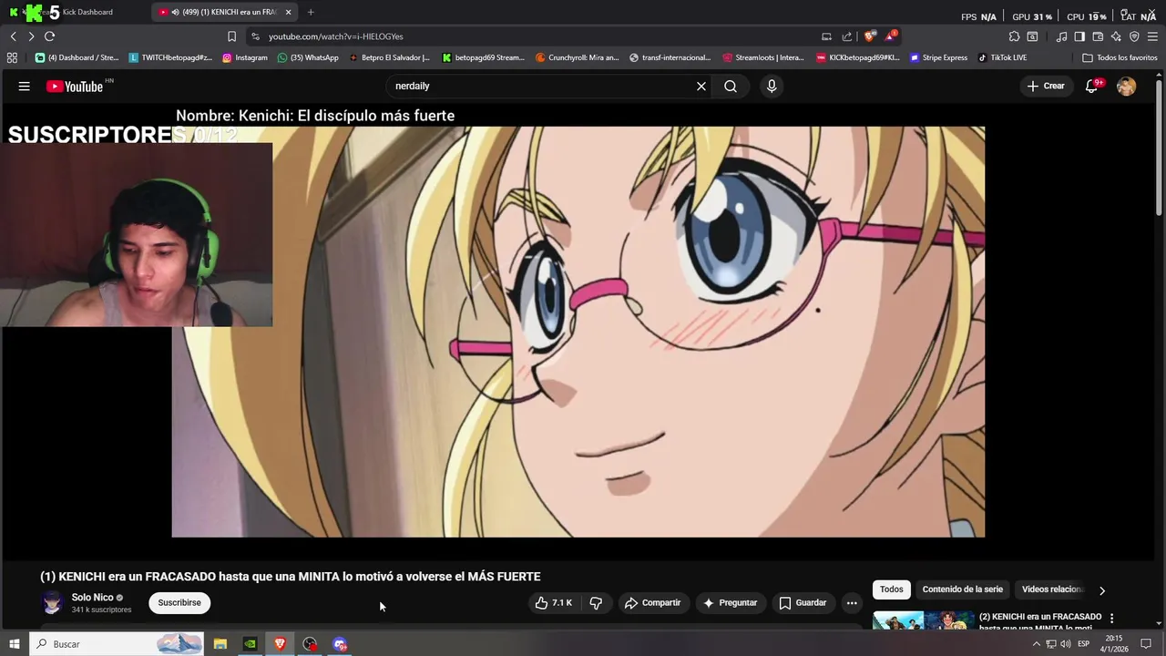Click the youtube.com address bar URL
1166x656 pixels.
pyautogui.click(x=336, y=36)
